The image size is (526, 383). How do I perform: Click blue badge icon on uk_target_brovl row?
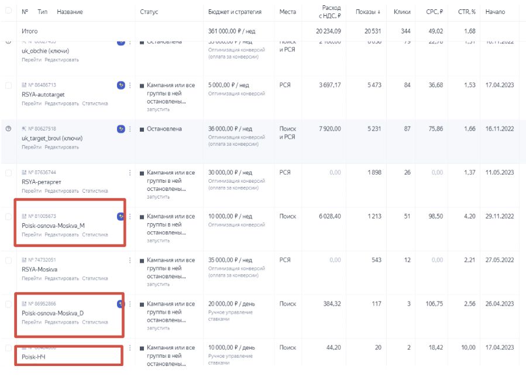tap(121, 129)
